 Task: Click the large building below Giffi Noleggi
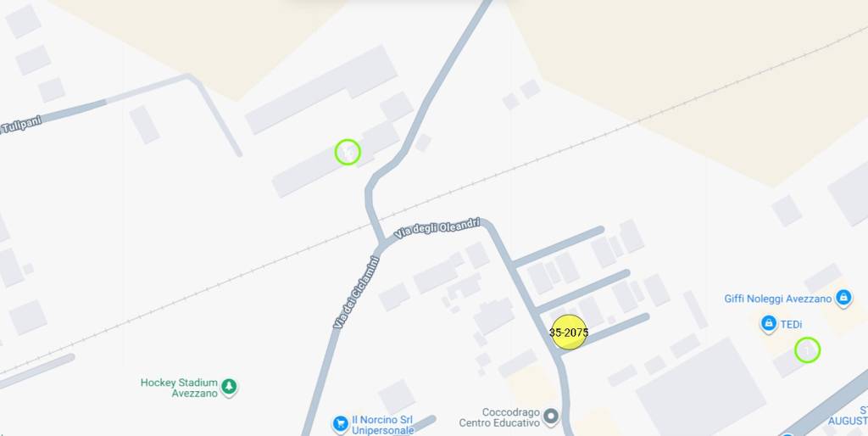[x=701, y=387]
